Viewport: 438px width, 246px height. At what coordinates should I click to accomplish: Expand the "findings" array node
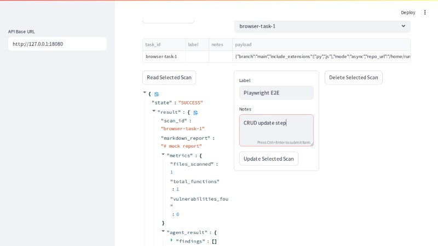(171, 240)
